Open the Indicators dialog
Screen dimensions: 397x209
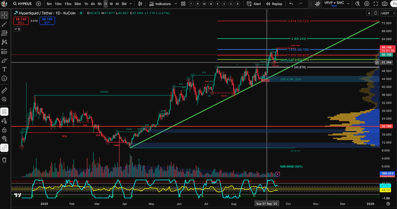pyautogui.click(x=160, y=4)
